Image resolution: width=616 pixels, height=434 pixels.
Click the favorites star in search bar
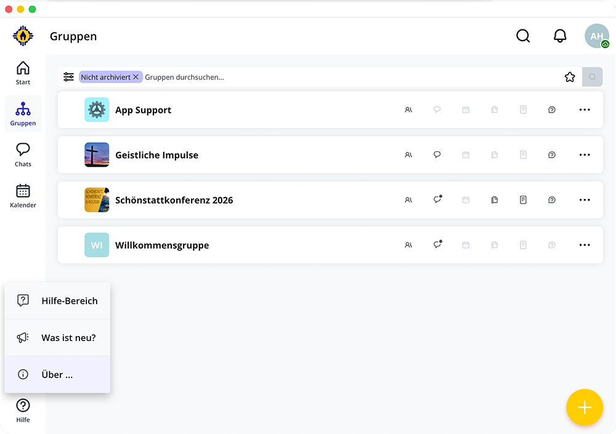point(570,77)
